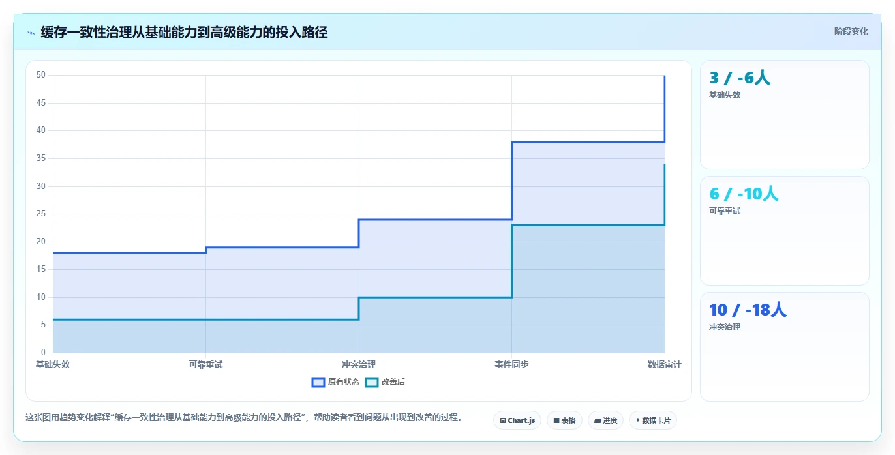Click the 基础失效 x-axis label
Screen dimensions: 895x455
point(53,364)
